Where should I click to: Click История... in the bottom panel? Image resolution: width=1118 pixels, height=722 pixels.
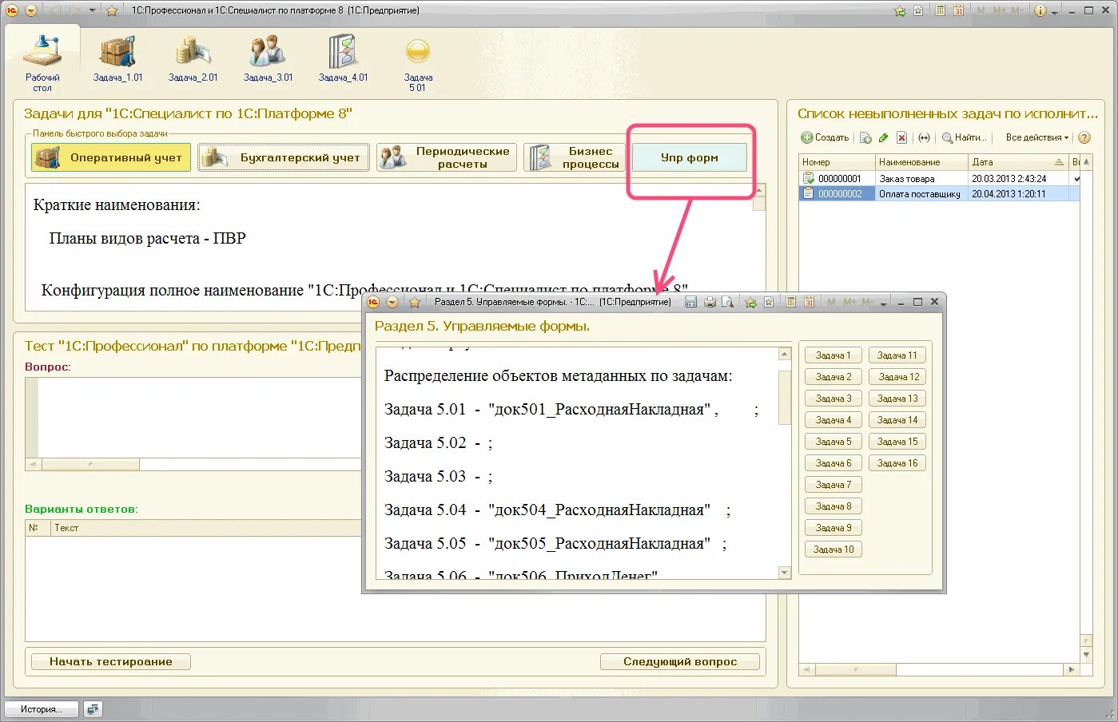tap(42, 709)
